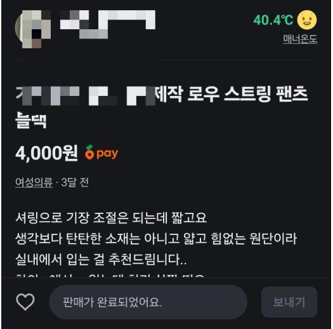Open the blurred seller username

[108, 24]
